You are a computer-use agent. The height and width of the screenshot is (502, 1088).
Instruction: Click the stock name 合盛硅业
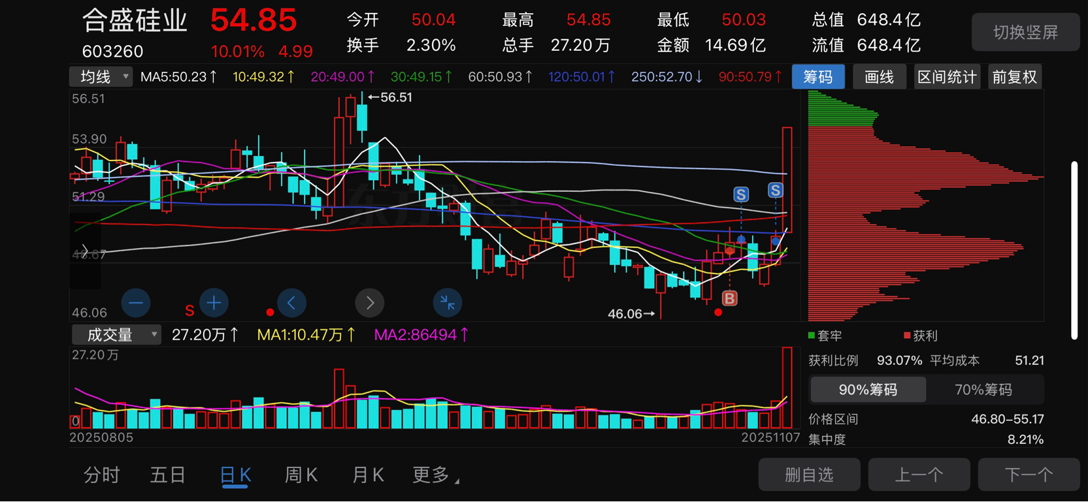click(135, 20)
